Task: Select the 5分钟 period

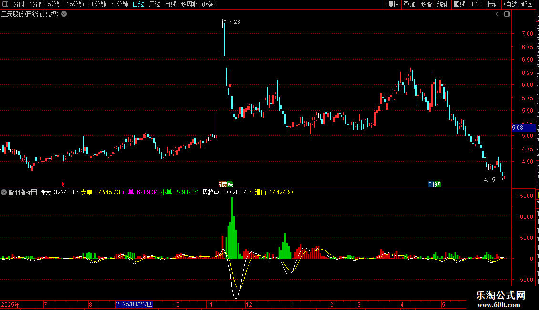Action: click(55, 4)
